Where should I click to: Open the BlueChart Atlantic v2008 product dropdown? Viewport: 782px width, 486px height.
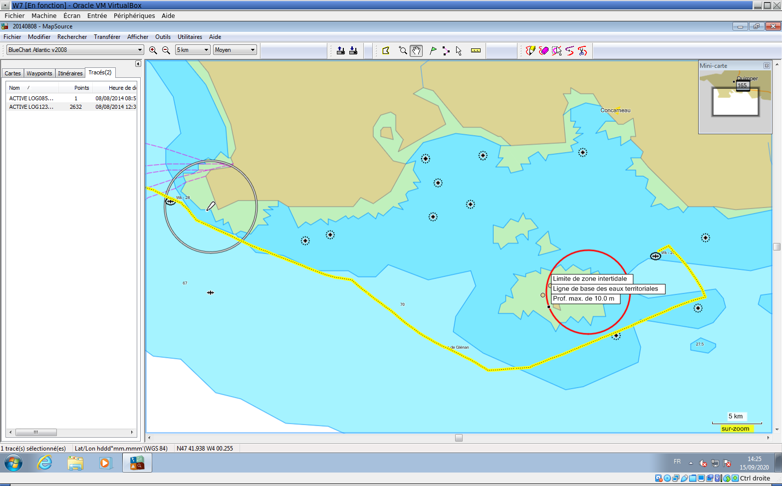pyautogui.click(x=75, y=50)
